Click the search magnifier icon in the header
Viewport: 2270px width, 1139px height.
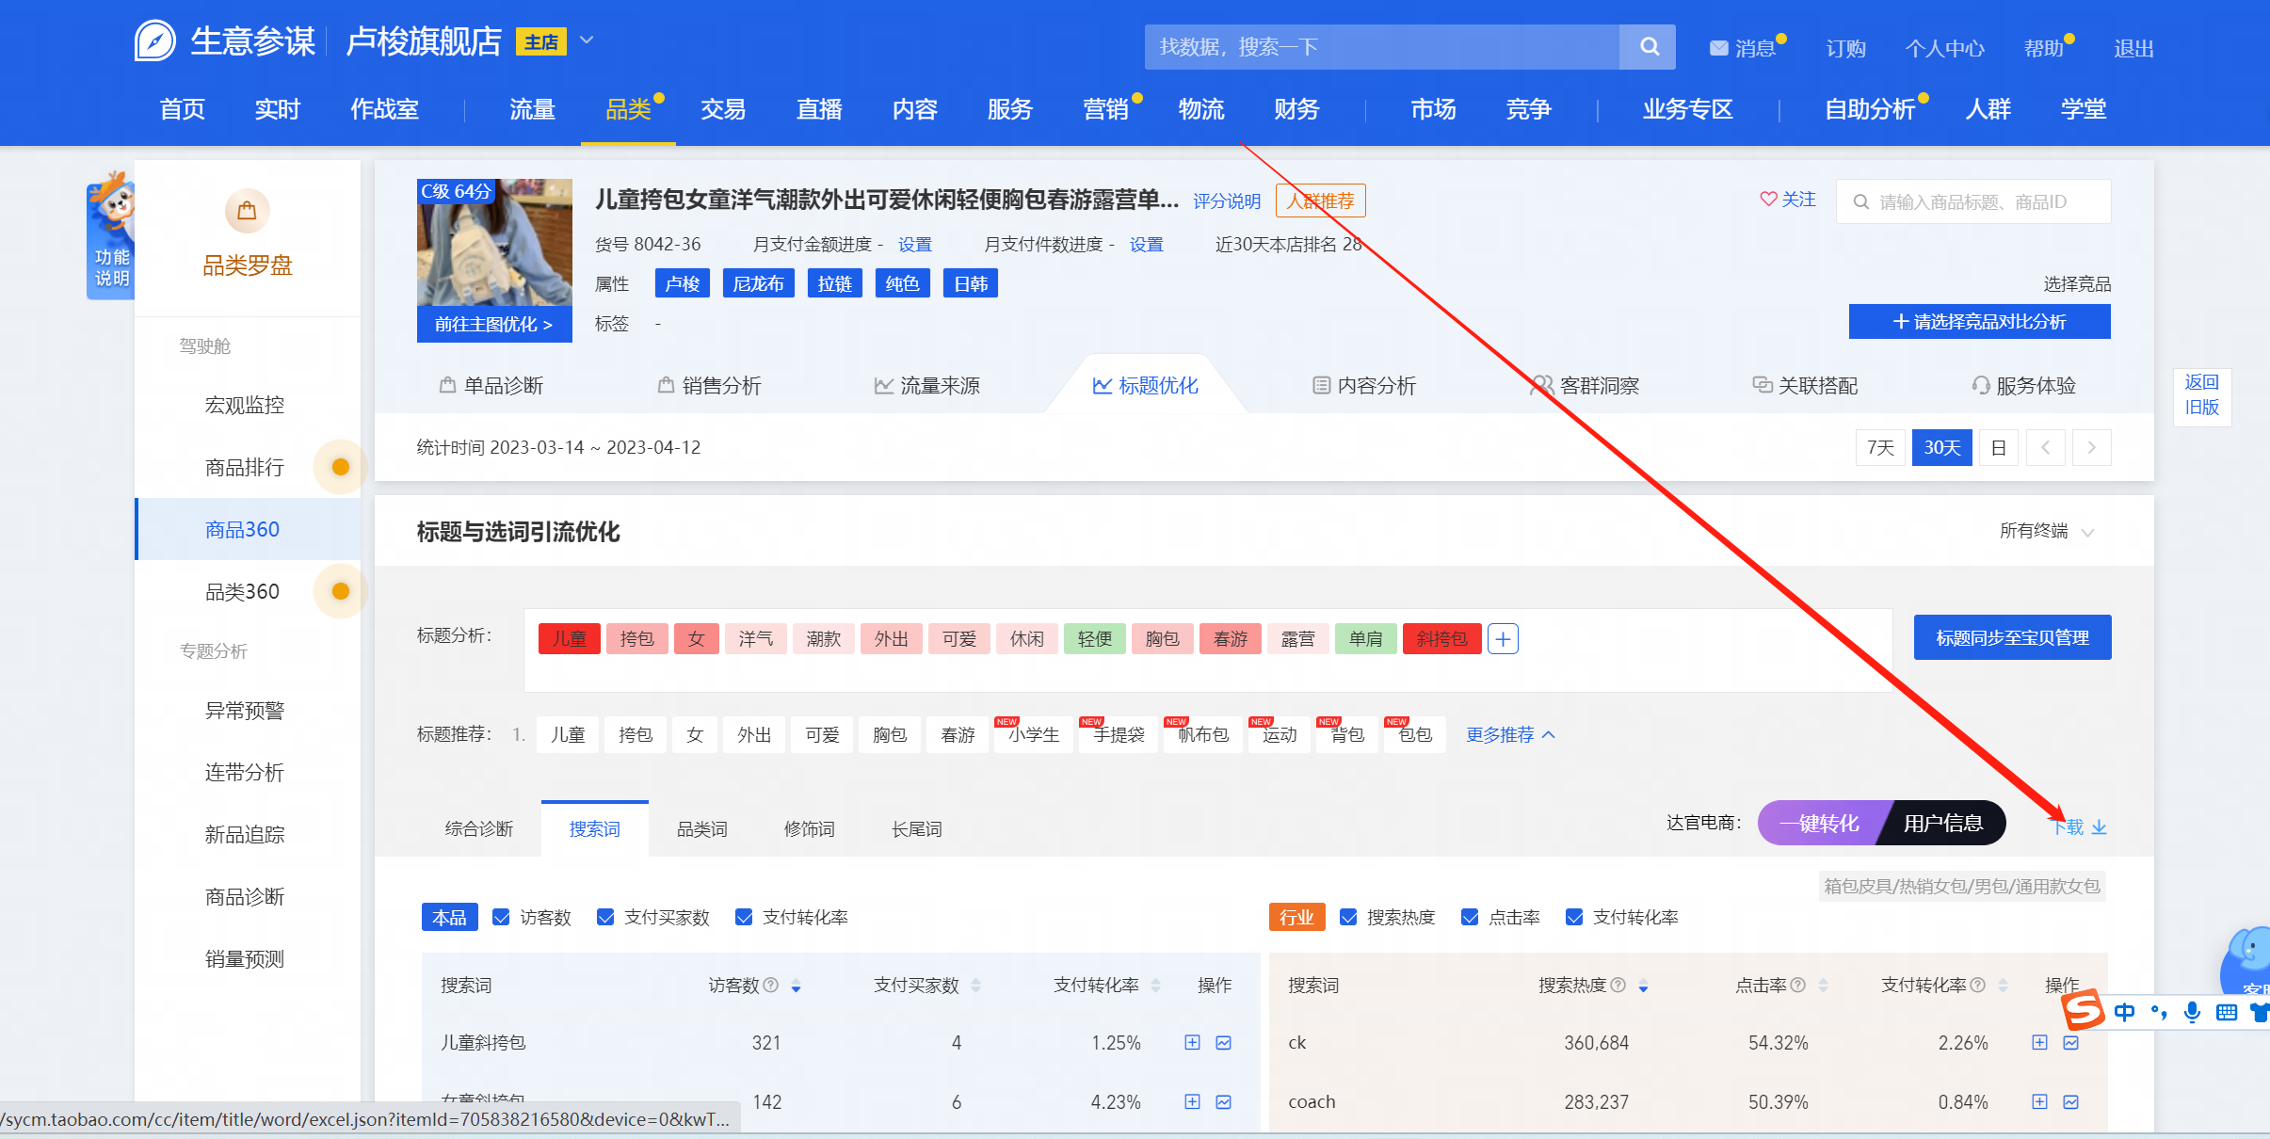coord(1649,46)
